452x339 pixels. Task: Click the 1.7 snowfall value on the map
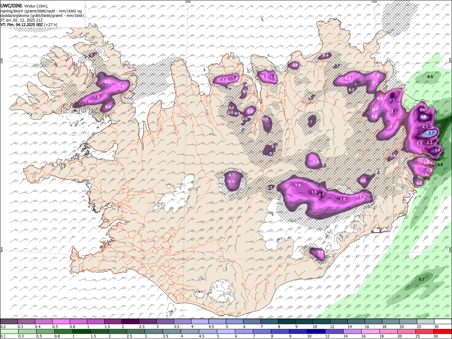pyautogui.click(x=420, y=144)
